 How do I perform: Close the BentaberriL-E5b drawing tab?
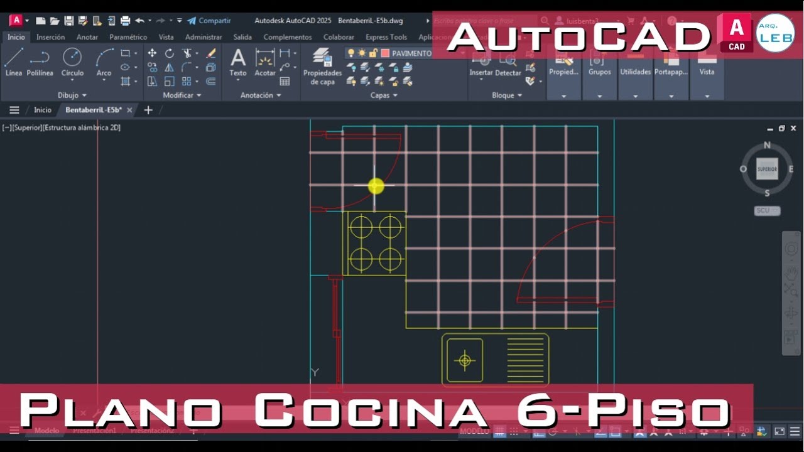point(129,110)
